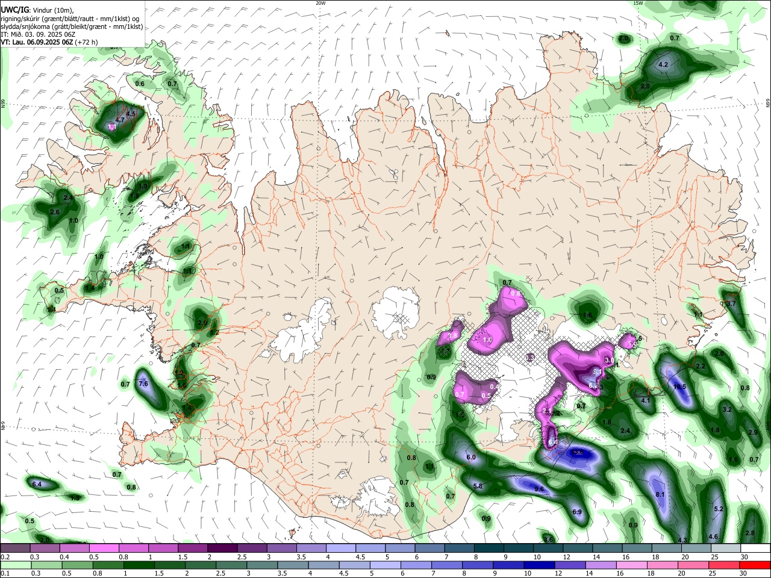Select the bright pink 0.5–0.8 snow legend swatch
The width and height of the screenshot is (771, 578).
point(104,548)
